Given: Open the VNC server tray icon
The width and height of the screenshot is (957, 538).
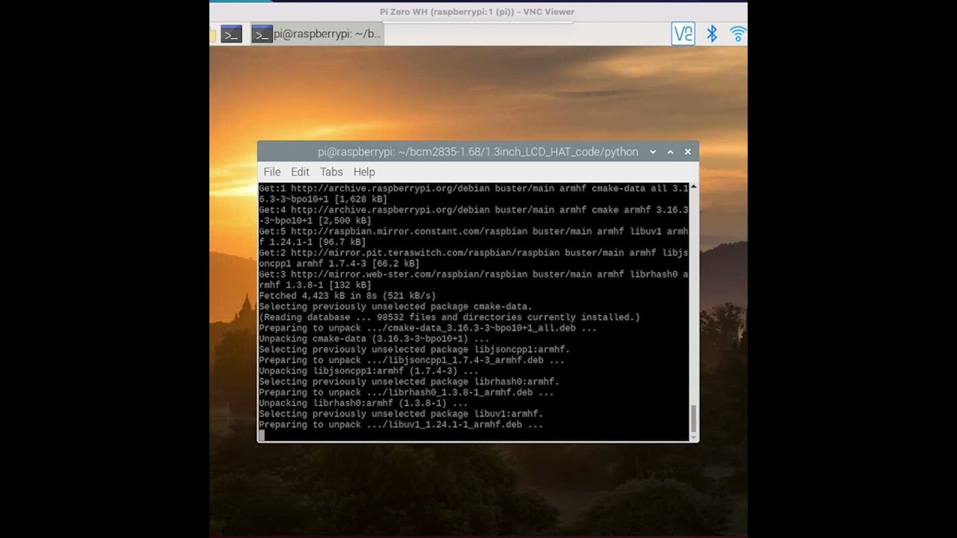Looking at the screenshot, I should click(683, 34).
